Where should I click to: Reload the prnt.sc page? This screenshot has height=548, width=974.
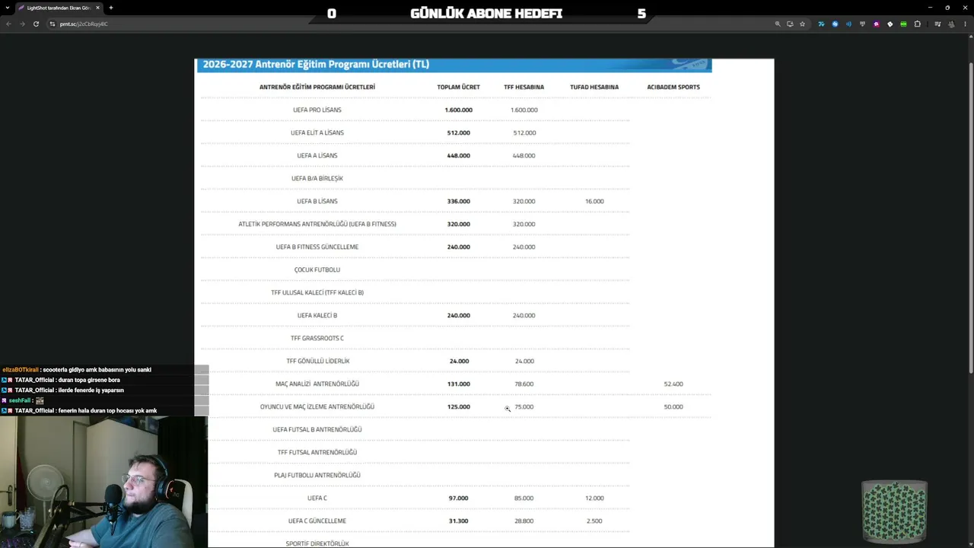tap(36, 24)
